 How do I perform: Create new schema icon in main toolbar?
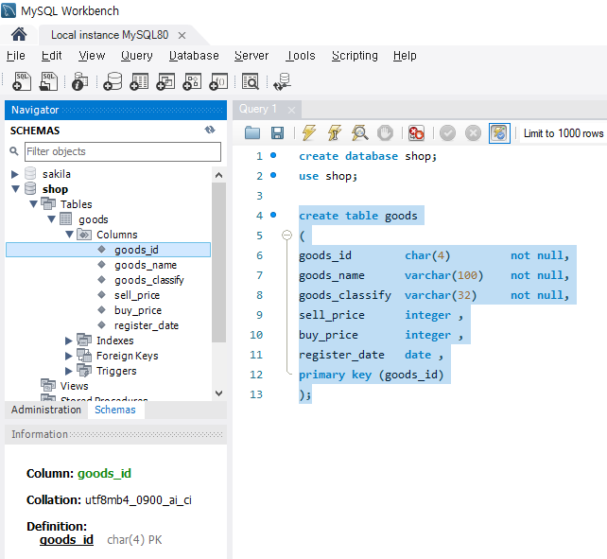113,81
